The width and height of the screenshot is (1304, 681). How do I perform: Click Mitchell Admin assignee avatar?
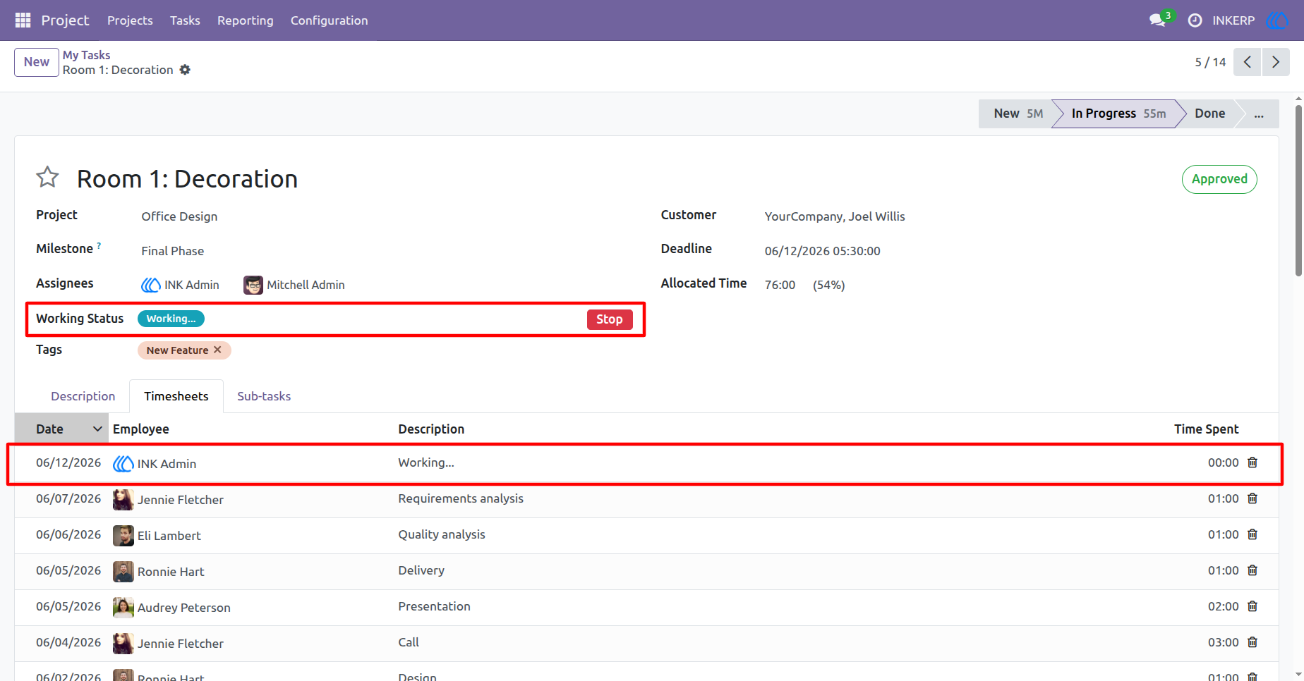[x=253, y=285]
